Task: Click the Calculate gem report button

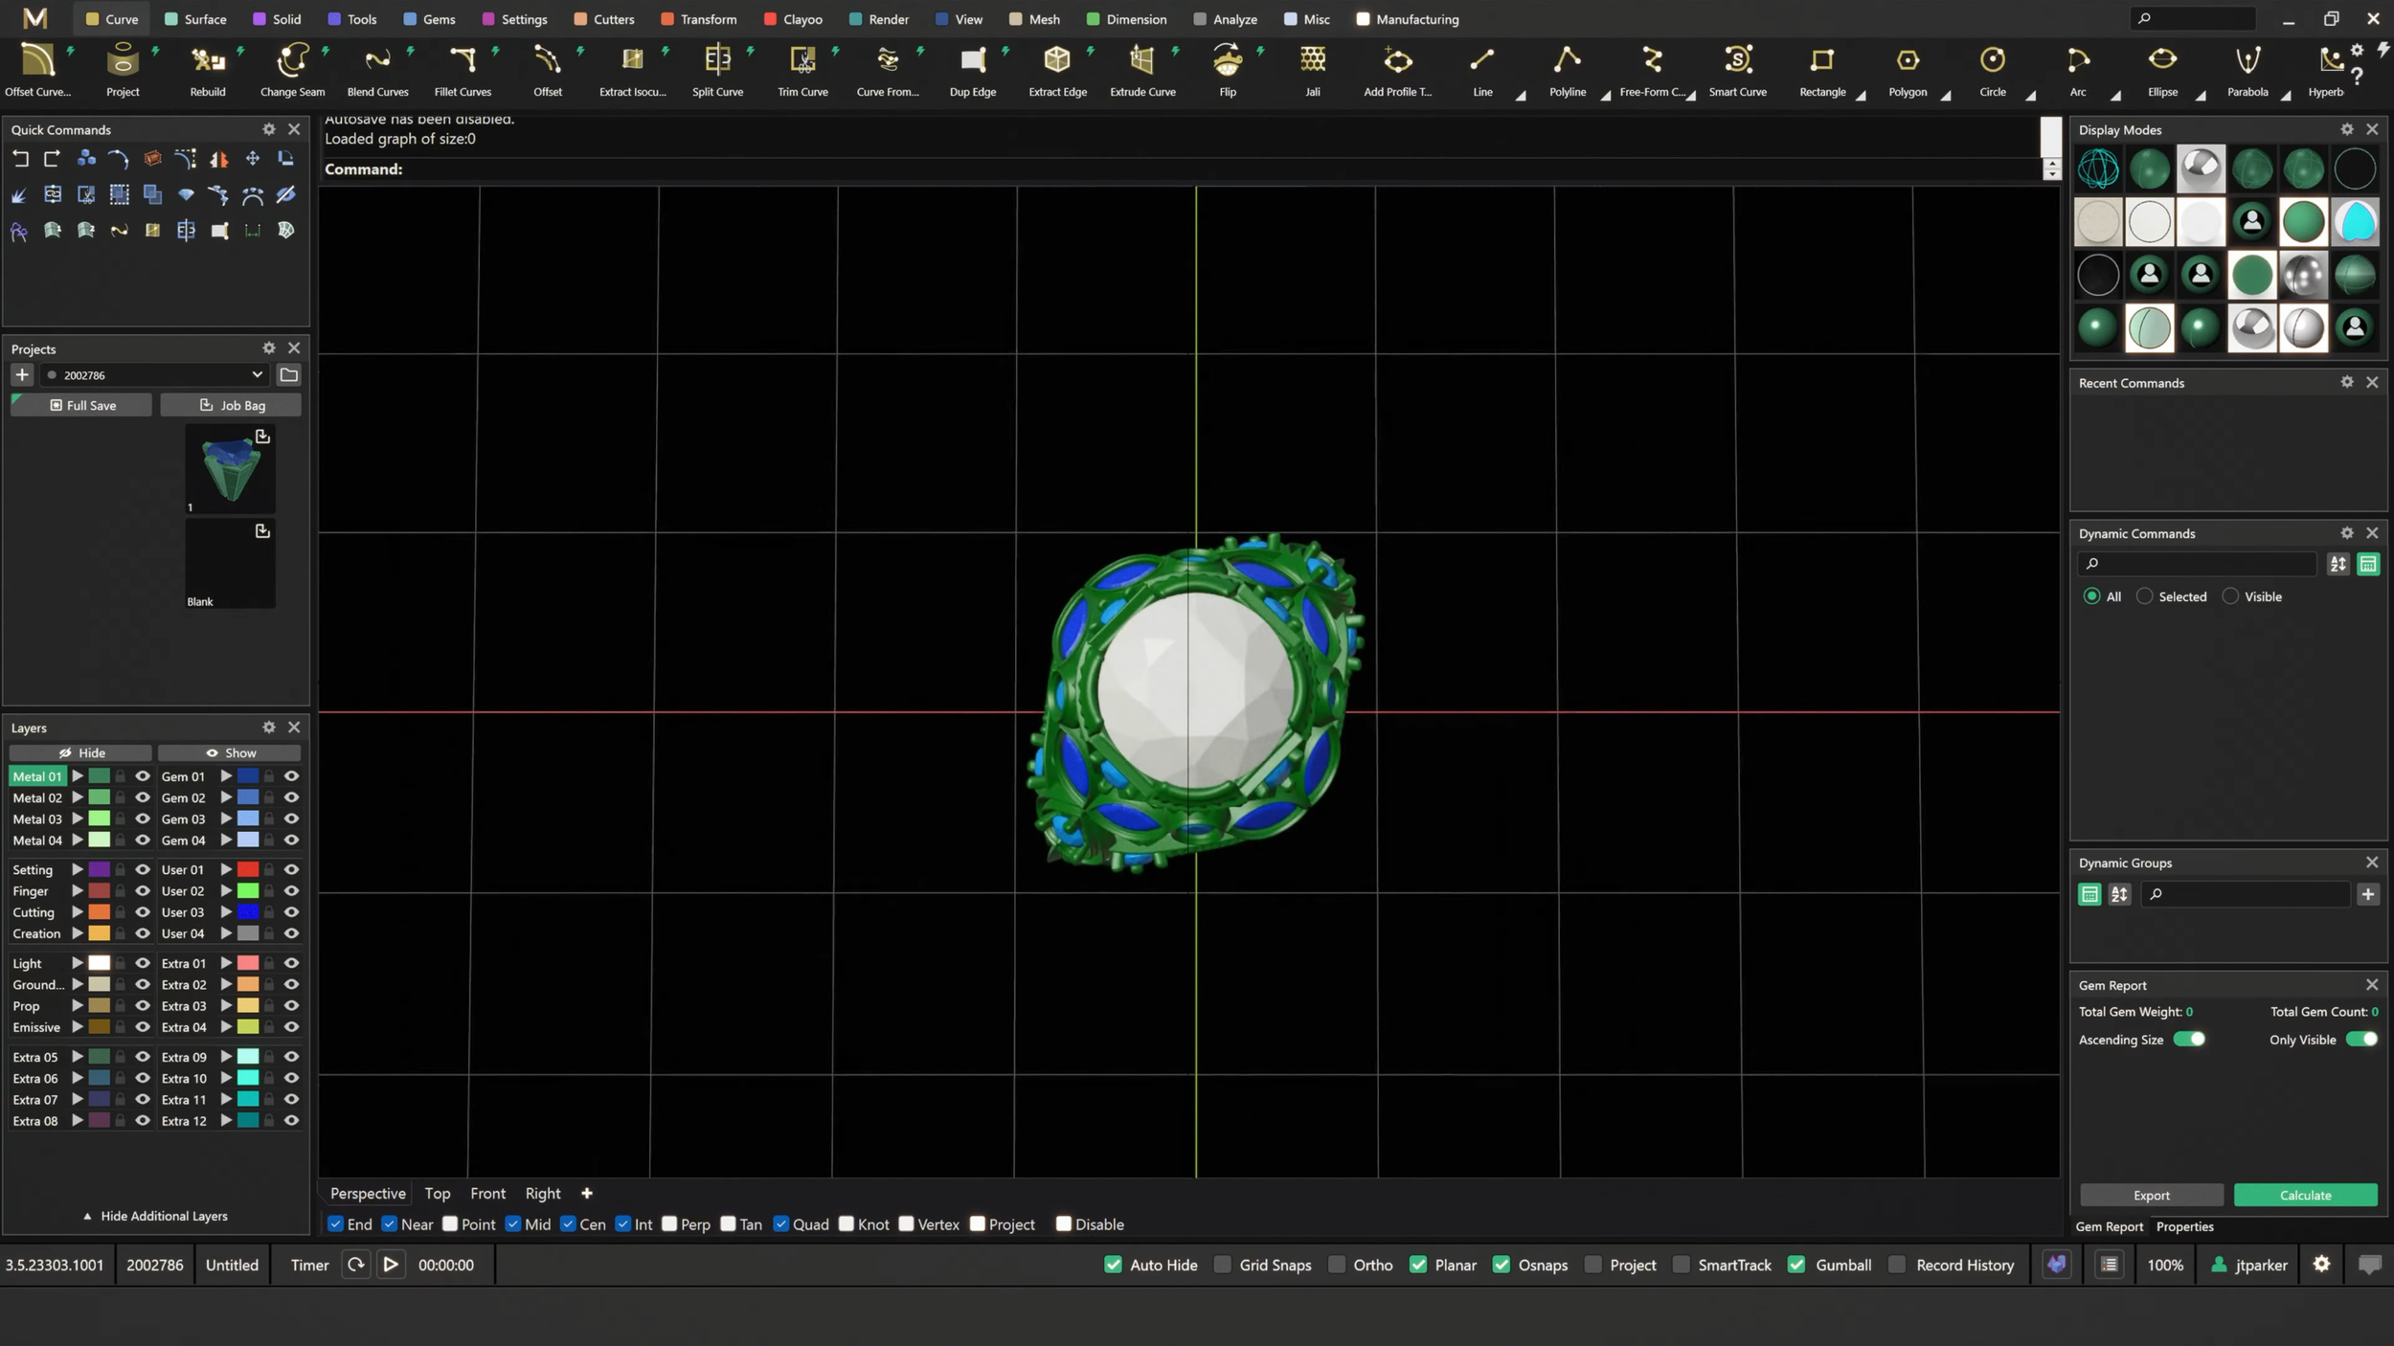Action: (x=2305, y=1195)
